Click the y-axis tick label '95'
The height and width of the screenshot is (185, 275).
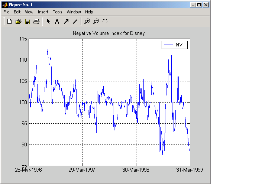click(25, 123)
